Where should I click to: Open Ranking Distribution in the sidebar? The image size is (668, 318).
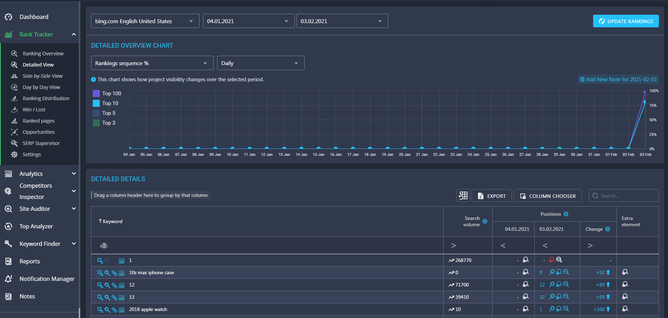point(46,98)
